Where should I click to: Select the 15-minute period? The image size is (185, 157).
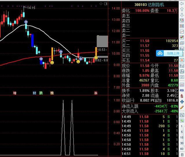click(182, 137)
